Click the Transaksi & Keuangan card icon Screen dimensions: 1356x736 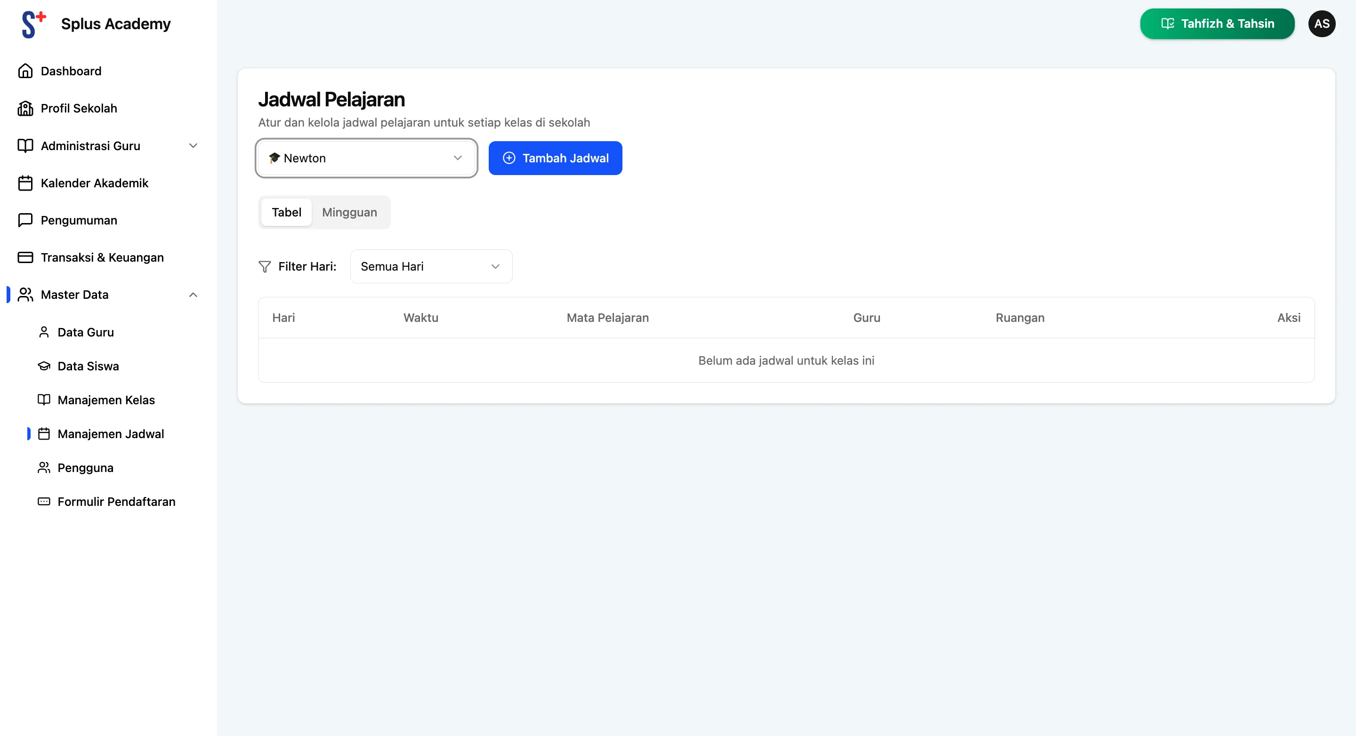[x=25, y=257]
